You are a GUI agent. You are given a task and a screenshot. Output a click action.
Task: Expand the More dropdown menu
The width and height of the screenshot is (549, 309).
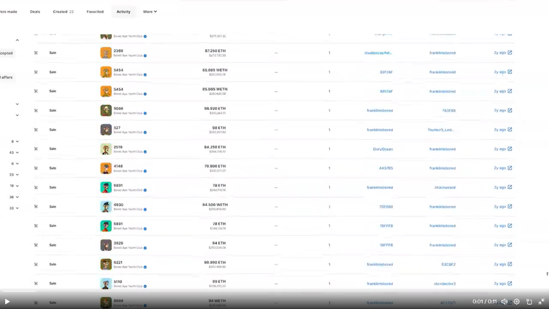150,12
